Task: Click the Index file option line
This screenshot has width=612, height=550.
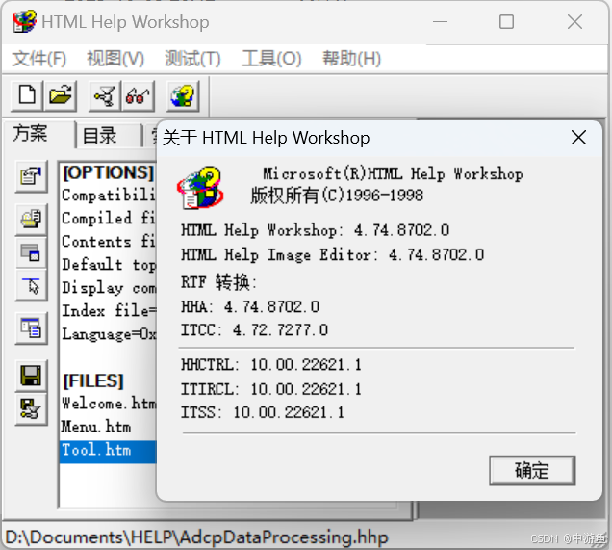Action: point(109,311)
